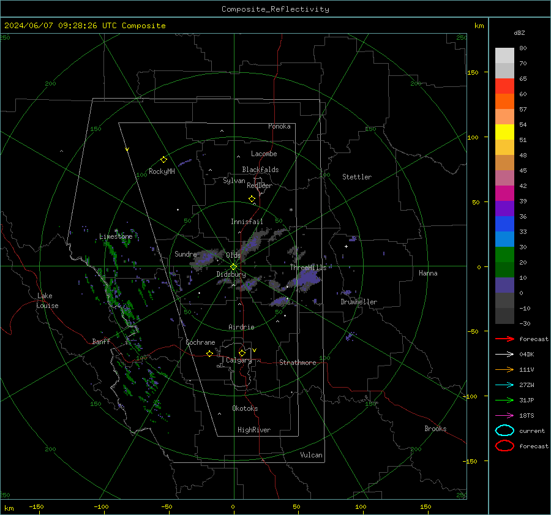This screenshot has width=551, height=515.
Task: Select the yellow 54 dBZ color swatch
Action: point(504,132)
